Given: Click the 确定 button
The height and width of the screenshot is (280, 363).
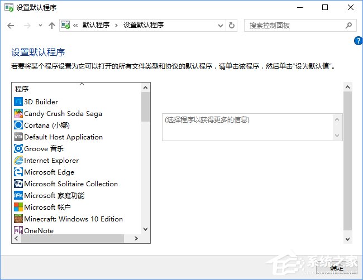Looking at the screenshot, I should [x=337, y=268].
